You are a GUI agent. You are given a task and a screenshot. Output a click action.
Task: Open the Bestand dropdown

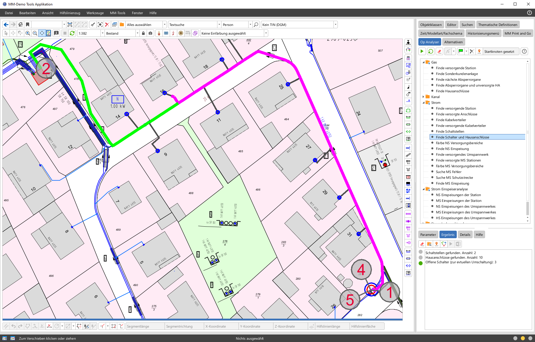coord(137,33)
